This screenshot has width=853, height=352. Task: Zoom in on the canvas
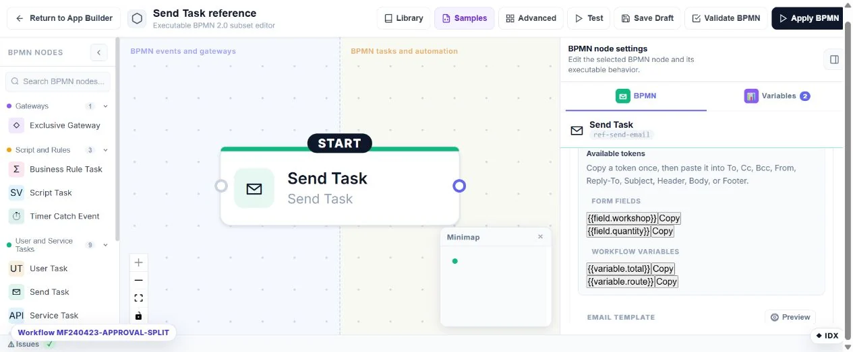click(138, 262)
